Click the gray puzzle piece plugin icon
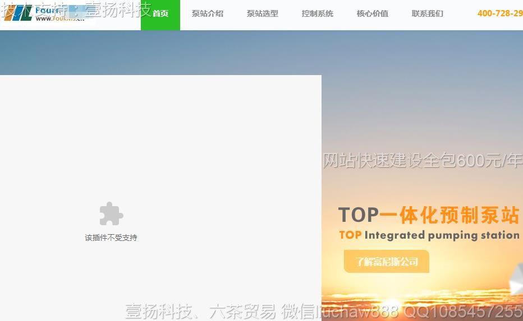The width and height of the screenshot is (523, 321). pos(111,213)
